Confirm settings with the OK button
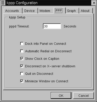The width and height of the screenshot is (97, 102). [x=61, y=96]
